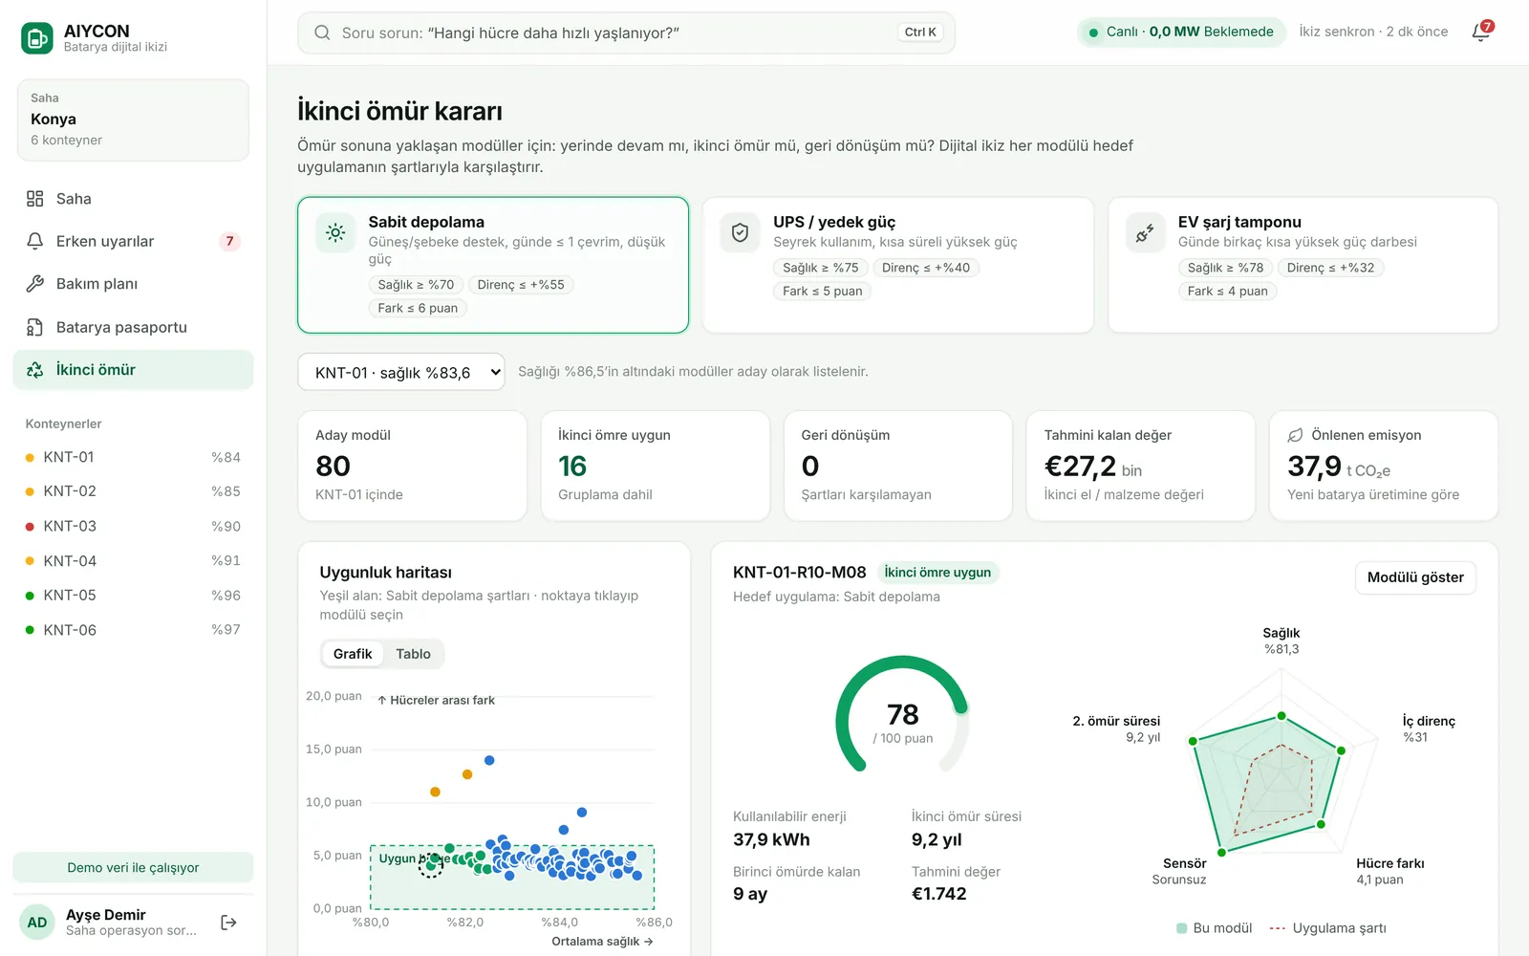
Task: Open the KNT-01 sağlık container dropdown
Action: click(401, 372)
